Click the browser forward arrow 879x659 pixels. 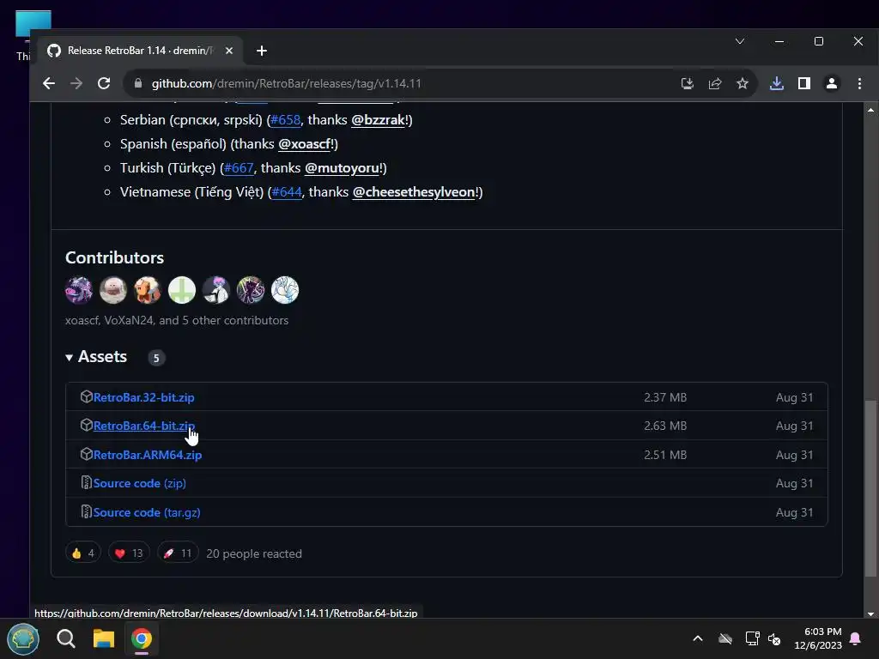(76, 83)
